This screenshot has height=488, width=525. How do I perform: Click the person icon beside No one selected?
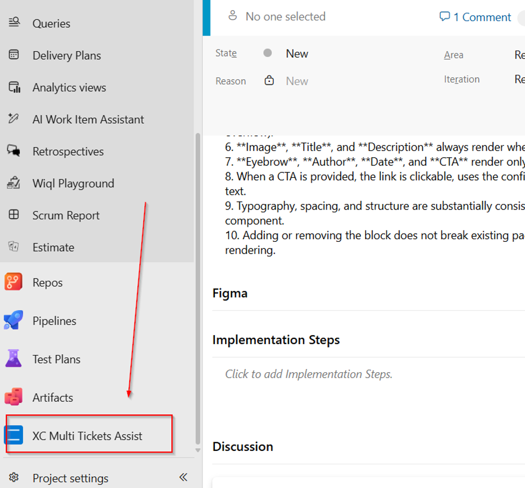pos(233,16)
